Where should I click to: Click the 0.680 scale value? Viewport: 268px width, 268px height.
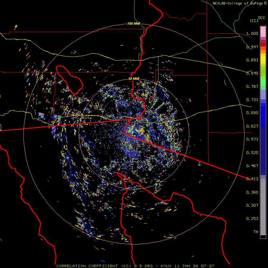pos(252,113)
